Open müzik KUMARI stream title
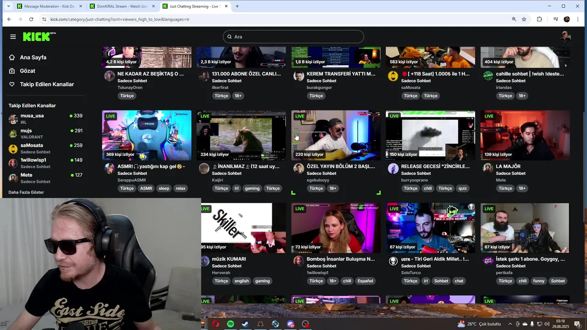This screenshot has width=587, height=330. (x=229, y=259)
